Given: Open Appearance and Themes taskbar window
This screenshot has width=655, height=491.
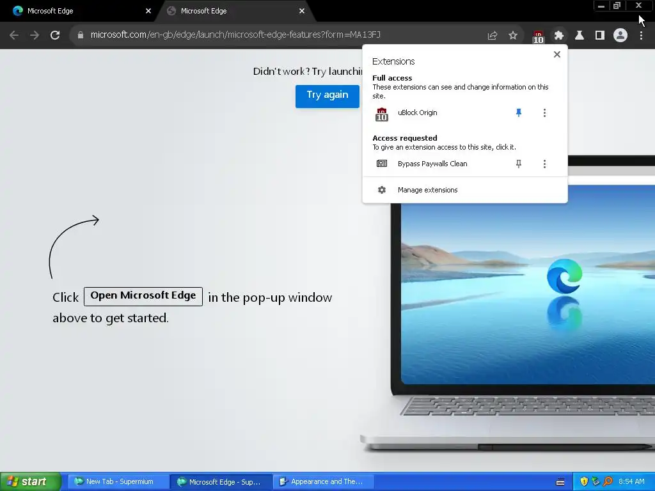Looking at the screenshot, I should pos(323,481).
